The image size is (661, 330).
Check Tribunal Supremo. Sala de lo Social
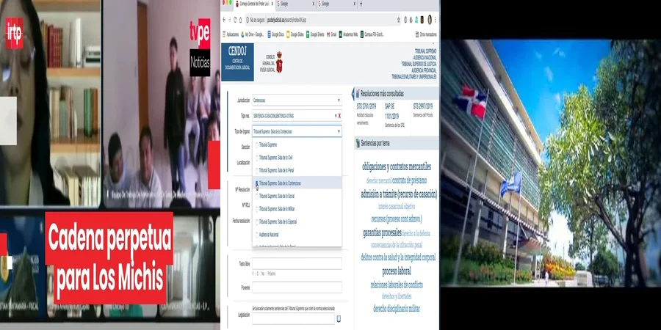257,196
